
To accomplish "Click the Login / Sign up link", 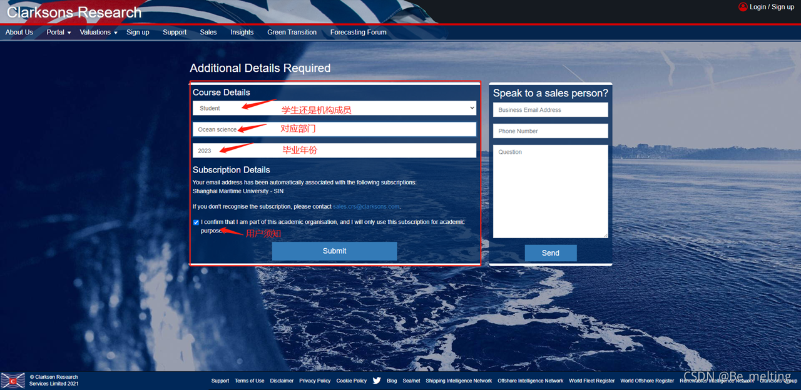I will pyautogui.click(x=772, y=7).
